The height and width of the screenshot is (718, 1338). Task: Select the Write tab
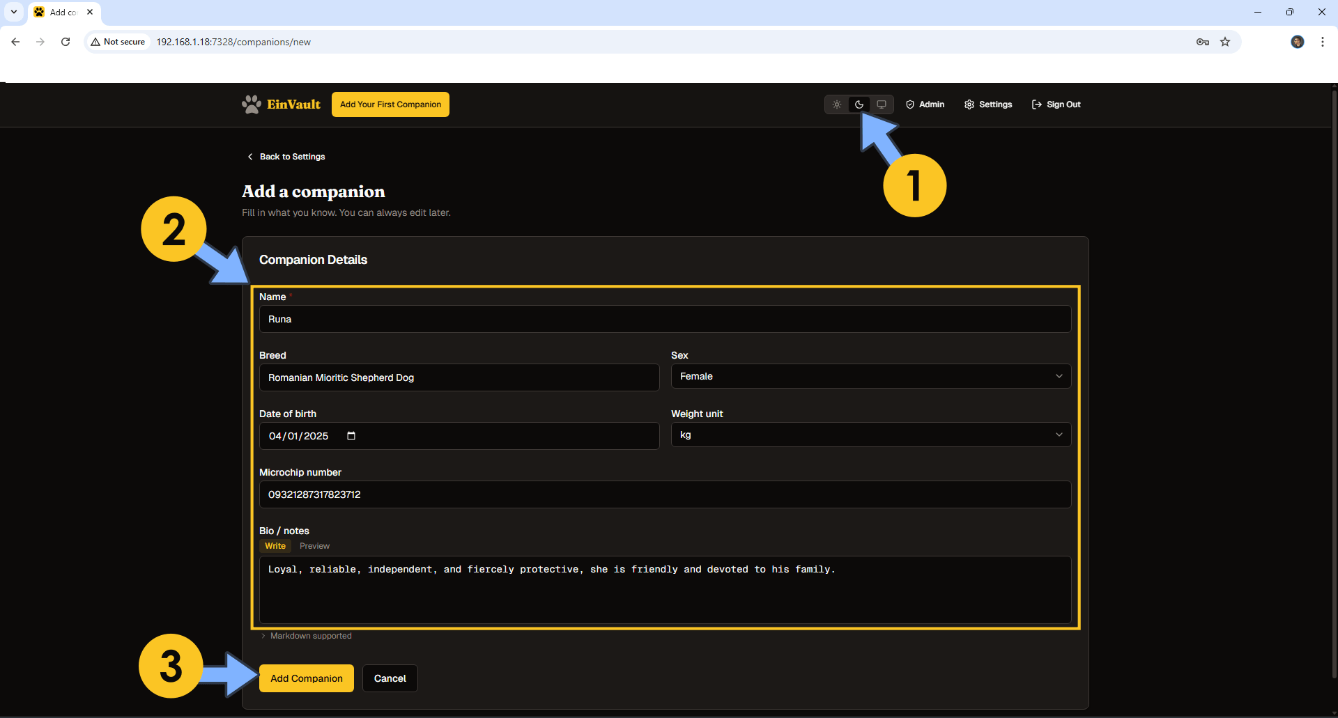[275, 546]
